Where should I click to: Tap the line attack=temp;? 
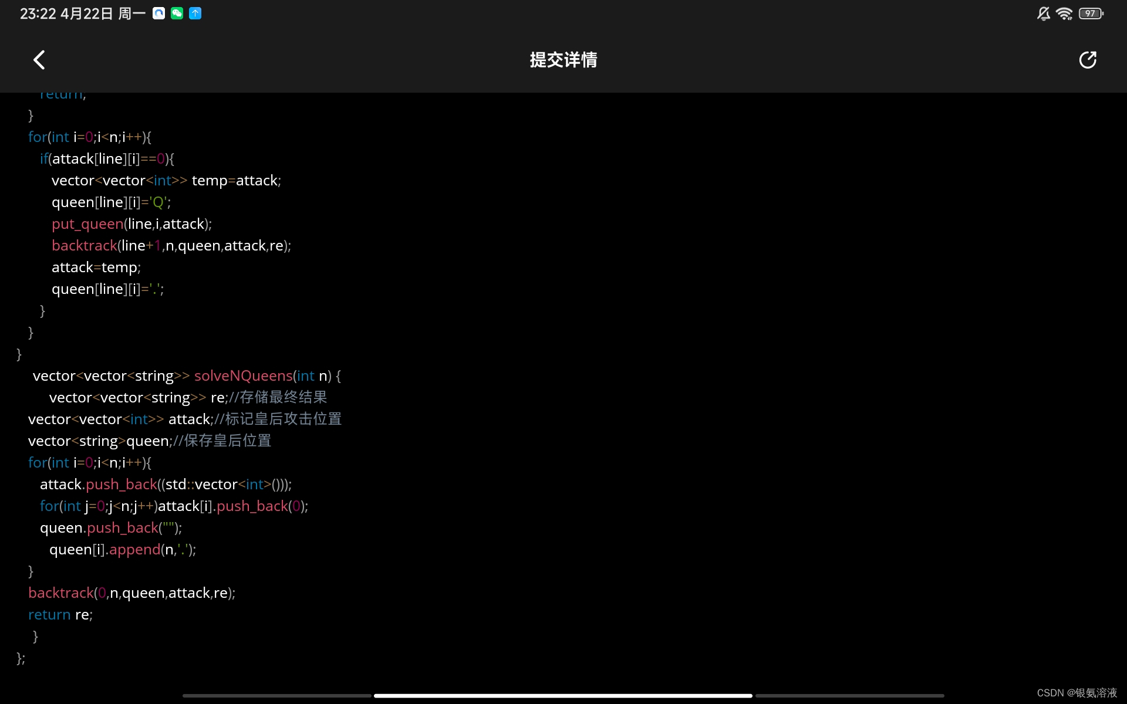pyautogui.click(x=96, y=268)
